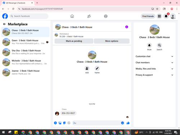Click the chat header listing thumbnail
This screenshot has width=180, height=135.
point(58,27)
